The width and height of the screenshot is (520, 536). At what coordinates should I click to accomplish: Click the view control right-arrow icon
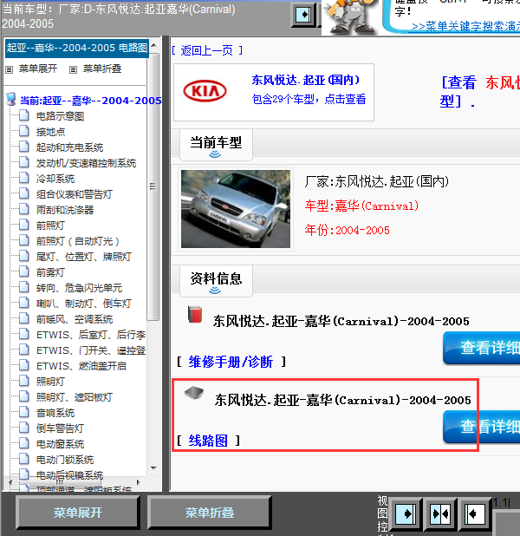[406, 513]
